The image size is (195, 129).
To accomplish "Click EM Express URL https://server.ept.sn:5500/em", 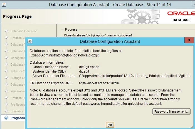I will coord(99,83).
